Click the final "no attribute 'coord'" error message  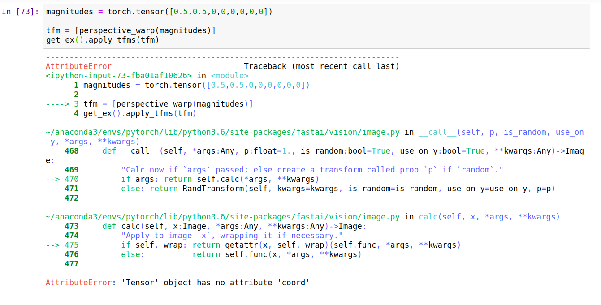[x=215, y=283]
